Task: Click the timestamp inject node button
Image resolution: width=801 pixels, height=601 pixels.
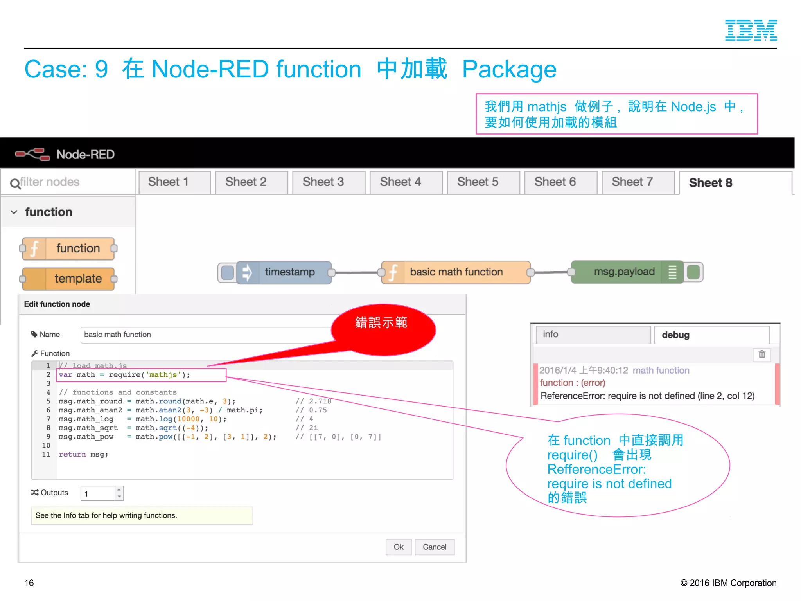Action: [227, 272]
